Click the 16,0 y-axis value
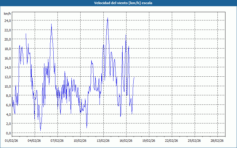The image size is (237, 148). [x=7, y=58]
